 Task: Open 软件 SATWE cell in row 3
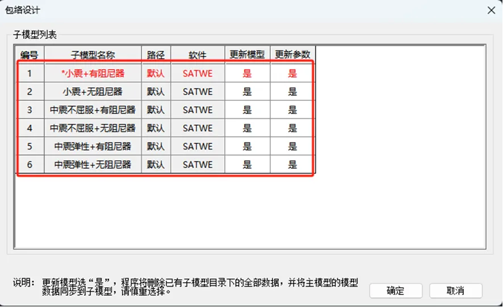click(198, 110)
